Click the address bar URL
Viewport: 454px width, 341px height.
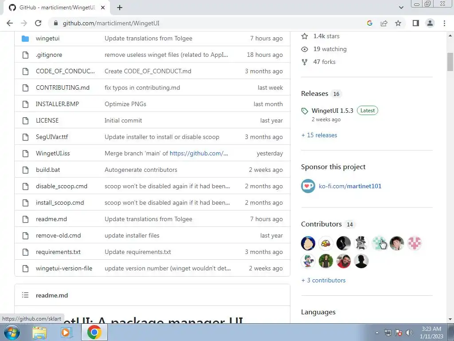pyautogui.click(x=111, y=23)
